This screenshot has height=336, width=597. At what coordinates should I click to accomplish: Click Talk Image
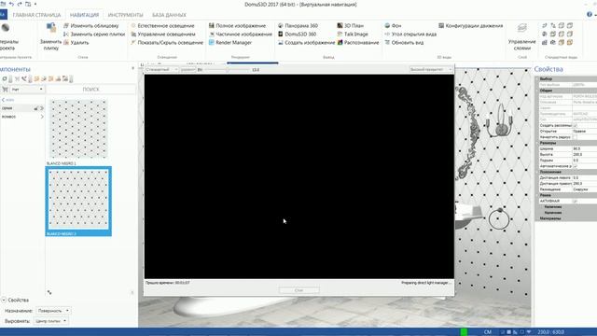(353, 34)
